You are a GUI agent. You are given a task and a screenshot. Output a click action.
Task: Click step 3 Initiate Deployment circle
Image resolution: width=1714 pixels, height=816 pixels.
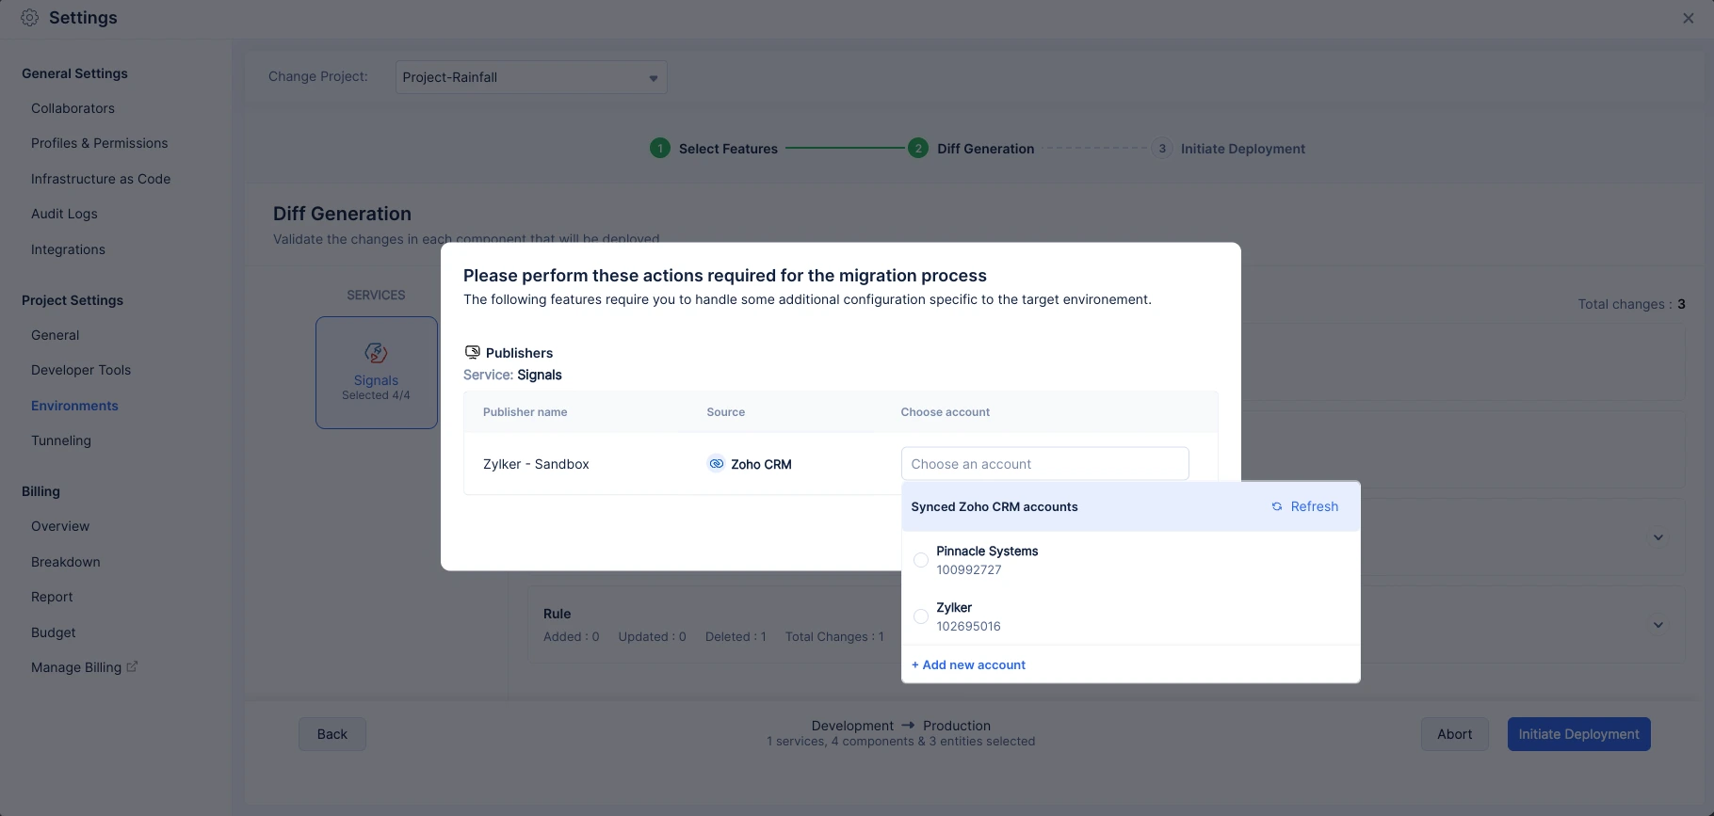pos(1162,149)
